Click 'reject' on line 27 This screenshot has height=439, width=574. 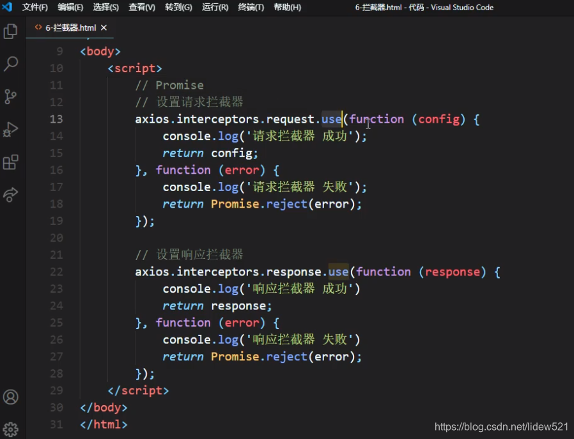coord(286,357)
